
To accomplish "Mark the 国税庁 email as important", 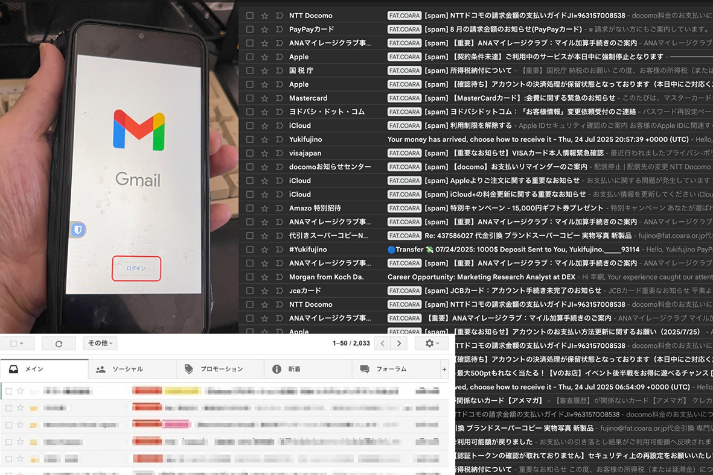I will click(x=279, y=71).
